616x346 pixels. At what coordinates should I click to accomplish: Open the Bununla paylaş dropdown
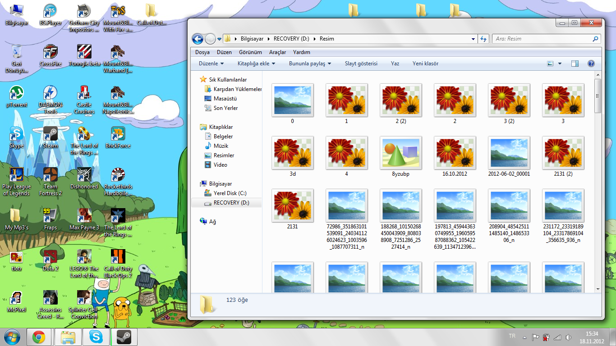click(x=310, y=64)
